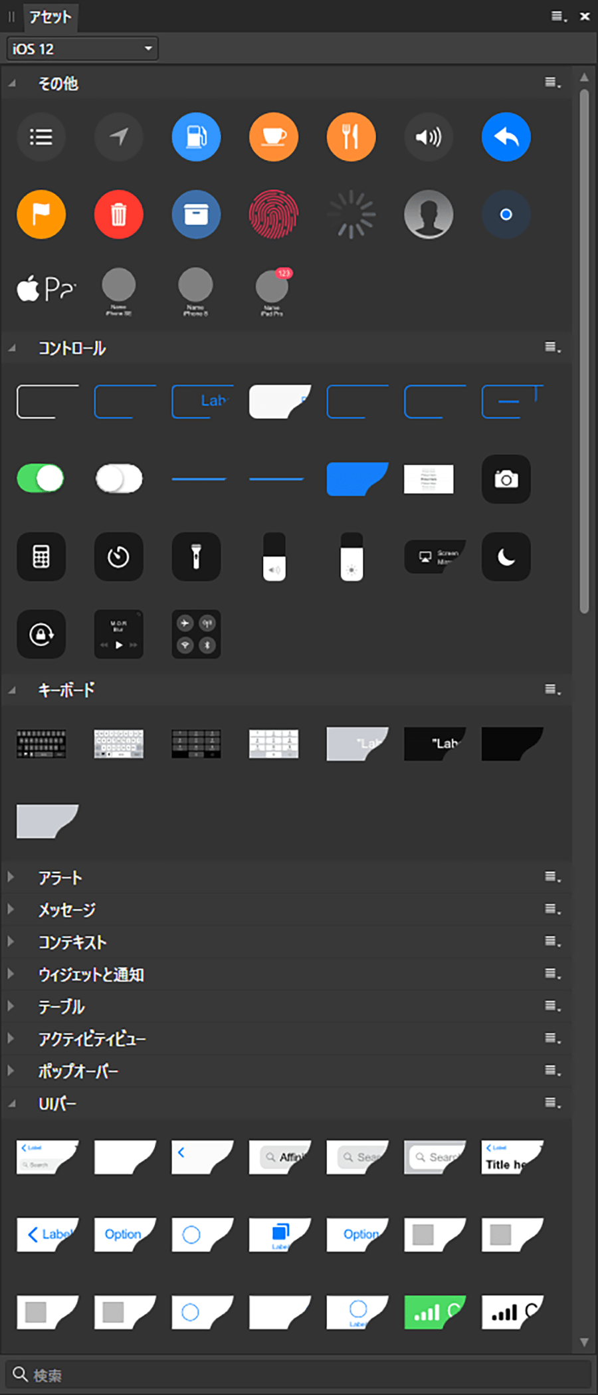The image size is (598, 1395).
Task: Click the 検索 search field
Action: click(298, 1374)
